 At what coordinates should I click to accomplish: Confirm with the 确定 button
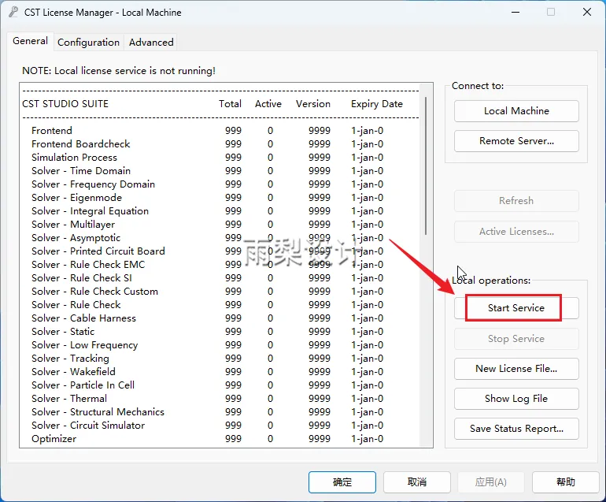(x=342, y=482)
